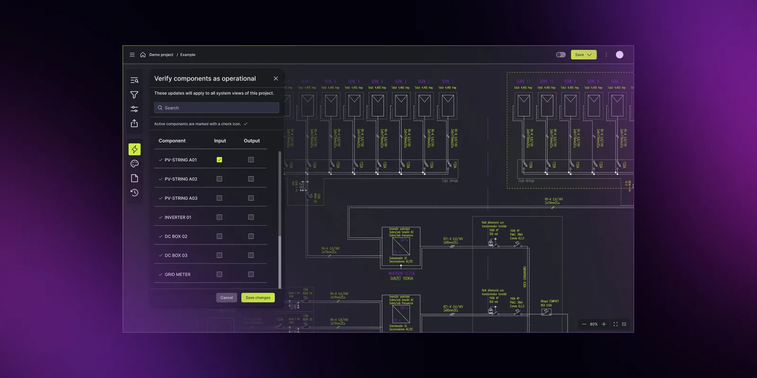Viewport: 757px width, 378px height.
Task: Open Example breadcrumb
Action: pos(188,55)
